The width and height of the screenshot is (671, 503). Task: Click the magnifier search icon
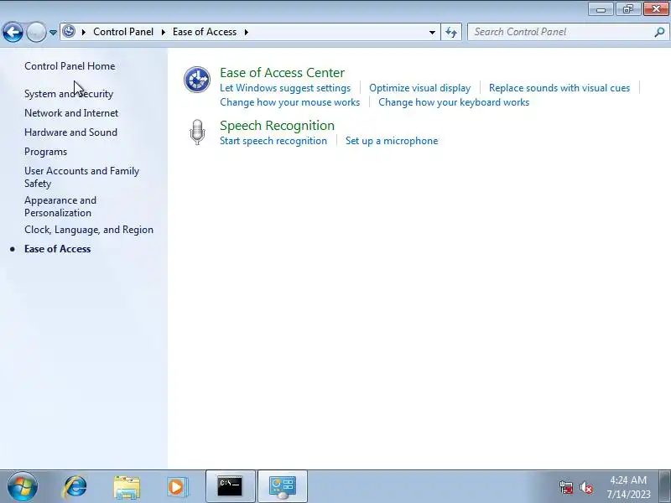(659, 32)
